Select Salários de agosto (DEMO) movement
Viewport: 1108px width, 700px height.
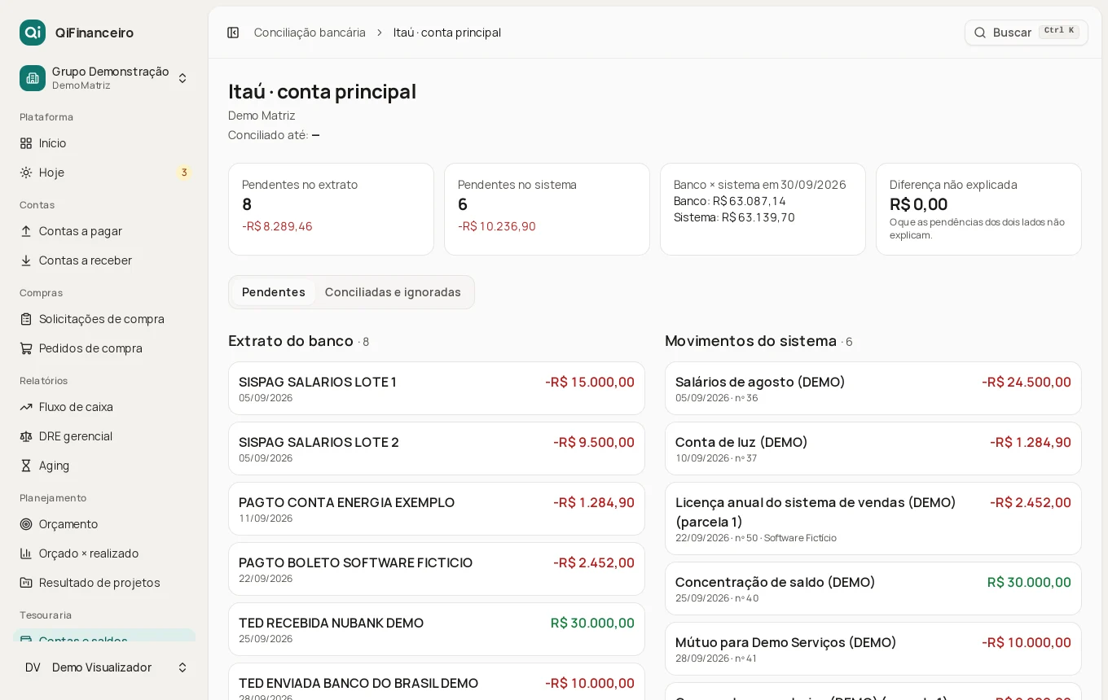click(873, 388)
